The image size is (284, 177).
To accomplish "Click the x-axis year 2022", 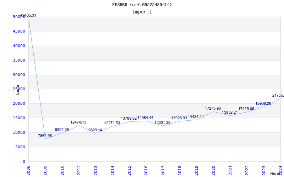I will 247,171.
